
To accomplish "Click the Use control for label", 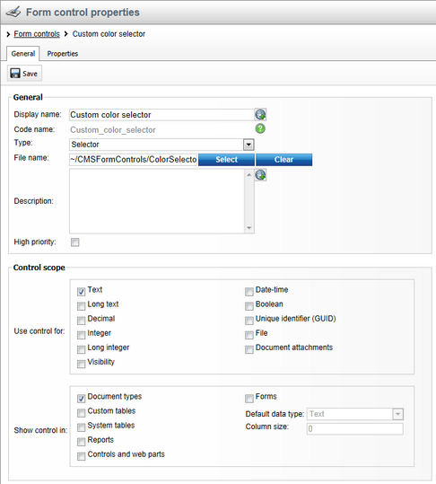I will pos(39,331).
